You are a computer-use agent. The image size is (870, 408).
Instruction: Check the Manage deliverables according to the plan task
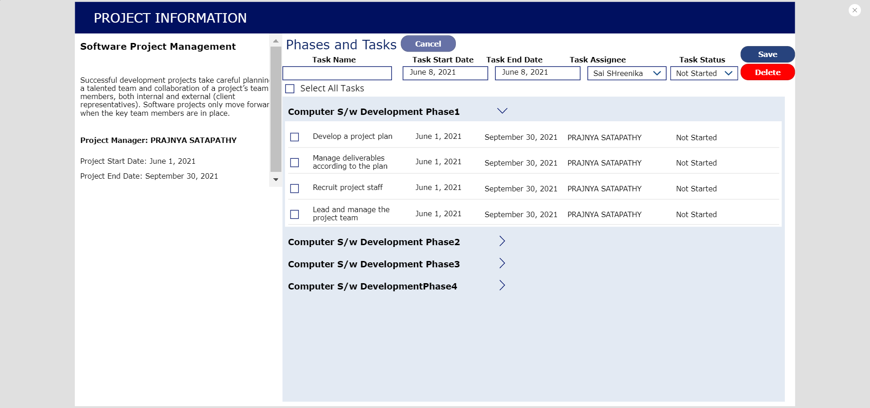tap(295, 162)
